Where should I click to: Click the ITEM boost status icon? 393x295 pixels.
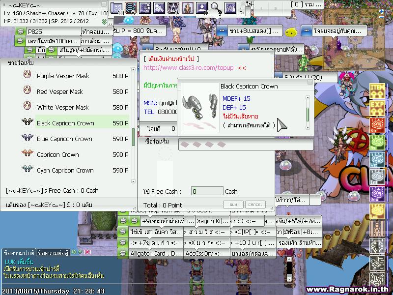(377, 91)
